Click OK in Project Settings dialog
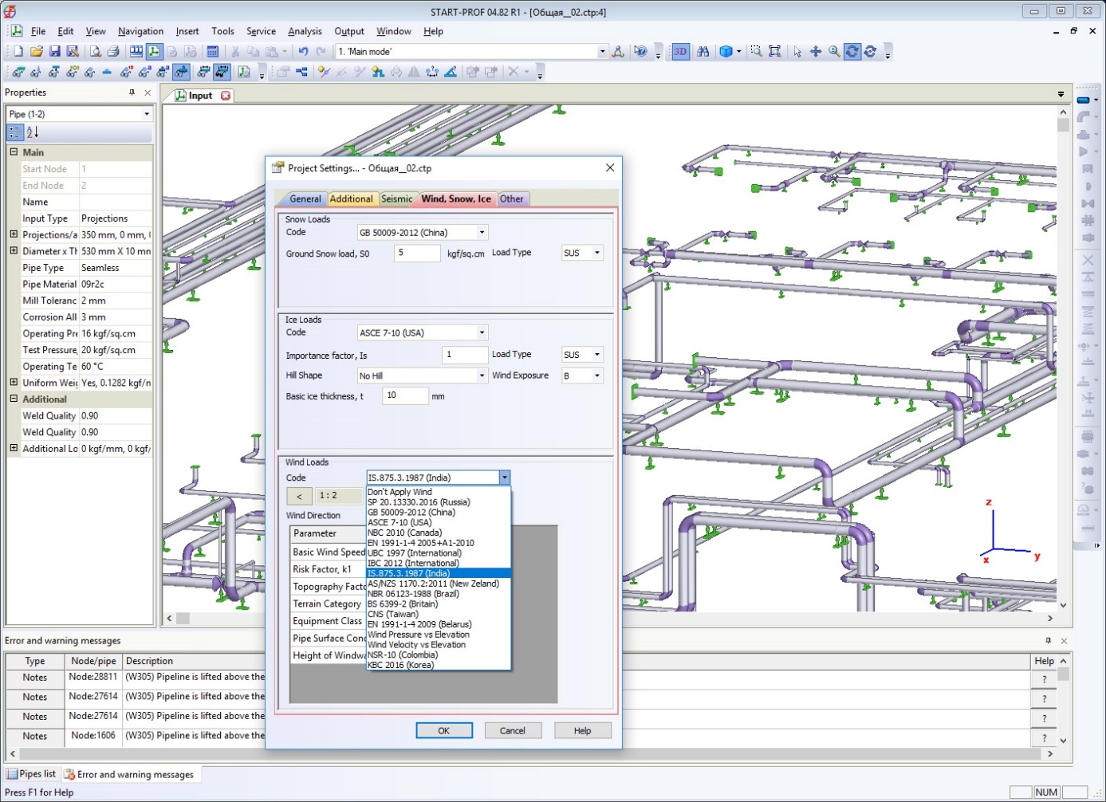 click(x=443, y=730)
